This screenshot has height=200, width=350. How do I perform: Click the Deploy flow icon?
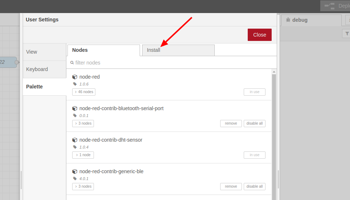(x=329, y=6)
